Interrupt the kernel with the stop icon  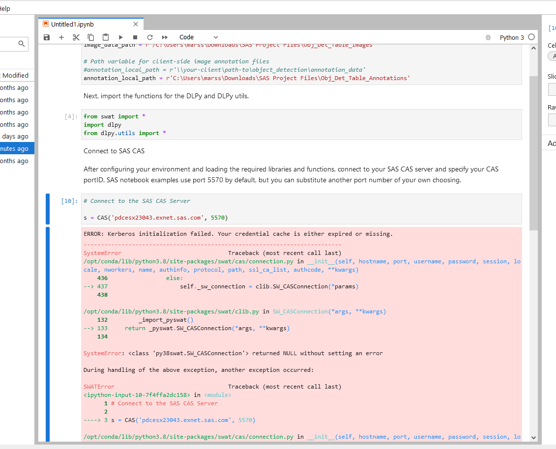click(135, 37)
